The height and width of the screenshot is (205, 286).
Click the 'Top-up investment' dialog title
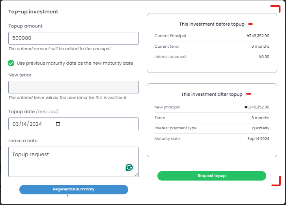point(33,12)
